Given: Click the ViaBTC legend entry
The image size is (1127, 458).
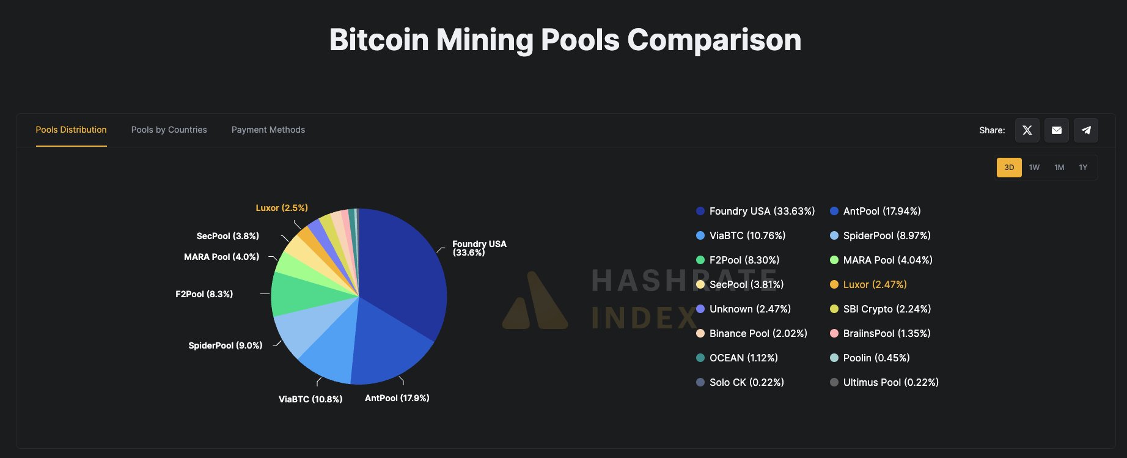Looking at the screenshot, I should click(747, 235).
